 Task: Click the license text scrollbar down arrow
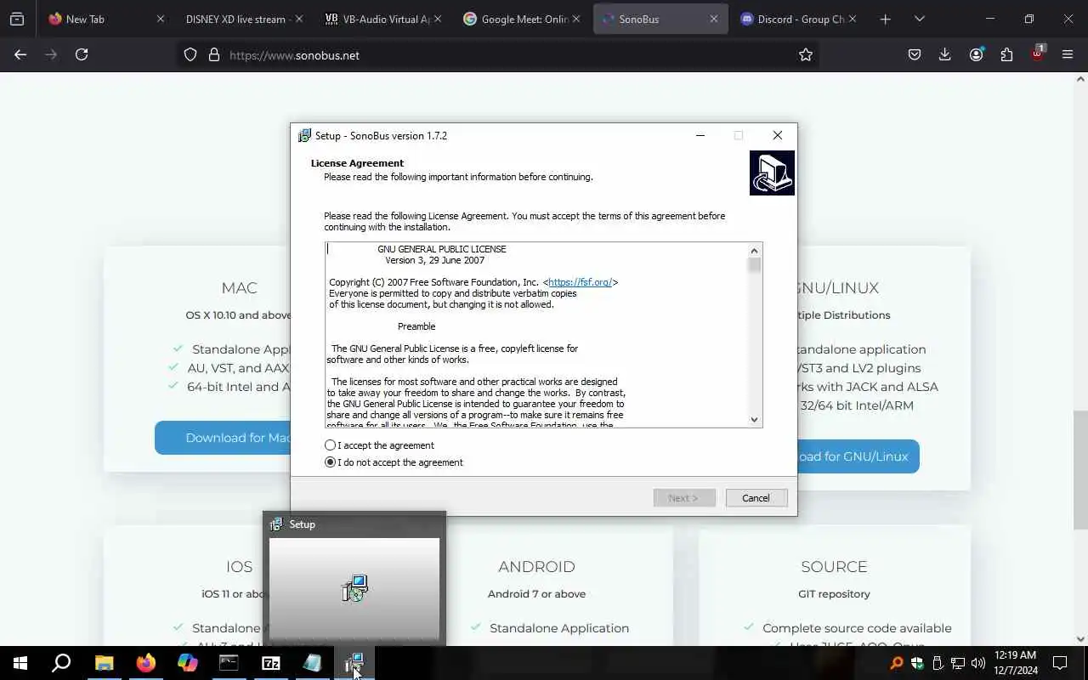click(x=754, y=419)
